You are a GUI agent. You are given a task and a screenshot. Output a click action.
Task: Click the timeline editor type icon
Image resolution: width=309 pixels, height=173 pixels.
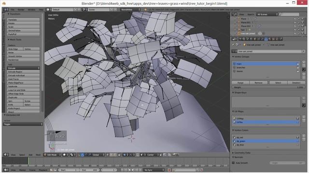click(6, 170)
